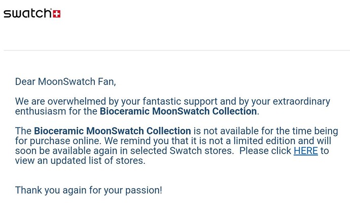The height and width of the screenshot is (208, 350).
Task: Click the 'Dear MoonSwatch Fan,' greeting line
Action: tap(65, 82)
